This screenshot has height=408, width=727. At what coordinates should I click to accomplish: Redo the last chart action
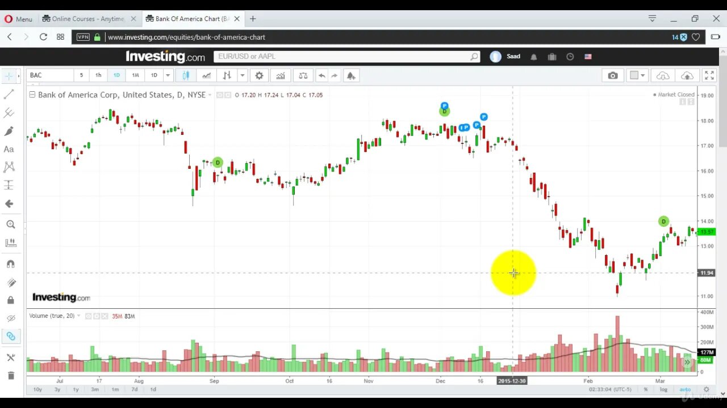[x=335, y=75]
